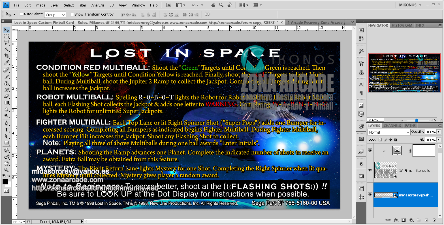The image size is (444, 225).
Task: Open the MIKONOS workspace dropdown
Action: point(410,5)
